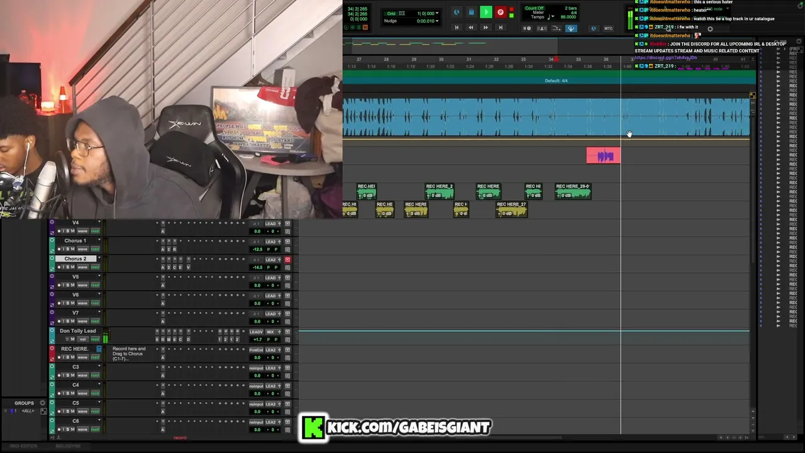
Task: Click insert V on Chorus 2 track
Action: pyautogui.click(x=188, y=267)
